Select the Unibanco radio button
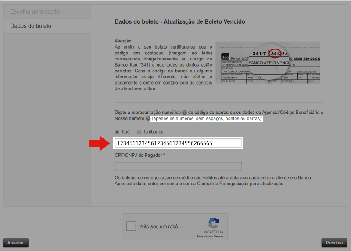 pos(139,132)
